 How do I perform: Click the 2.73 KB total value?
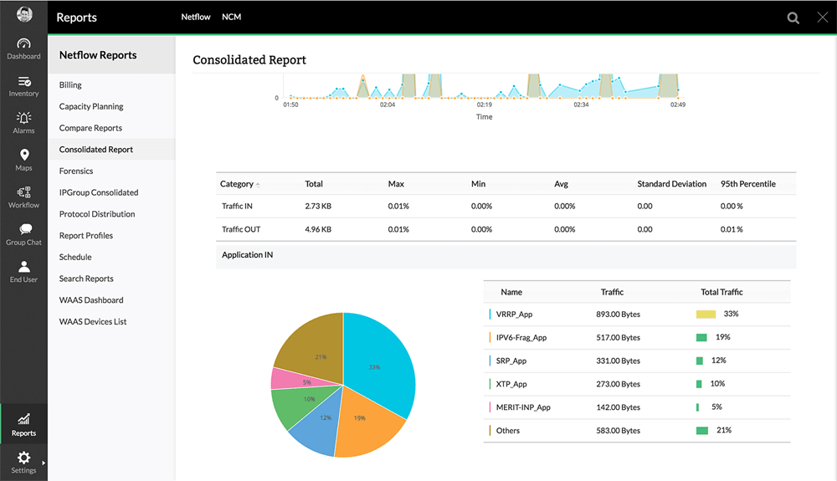(318, 207)
